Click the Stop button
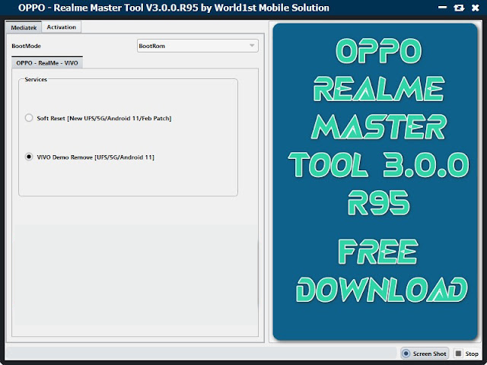487x365 pixels. [x=466, y=354]
